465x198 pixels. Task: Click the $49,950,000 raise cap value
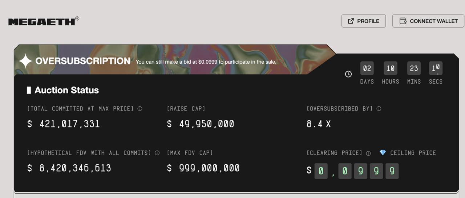coord(201,124)
